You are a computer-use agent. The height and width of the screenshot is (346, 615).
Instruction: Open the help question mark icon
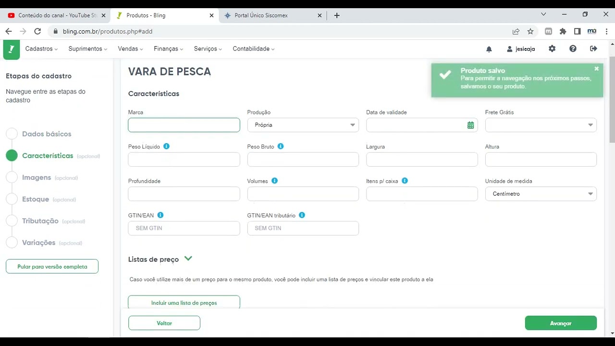click(573, 49)
